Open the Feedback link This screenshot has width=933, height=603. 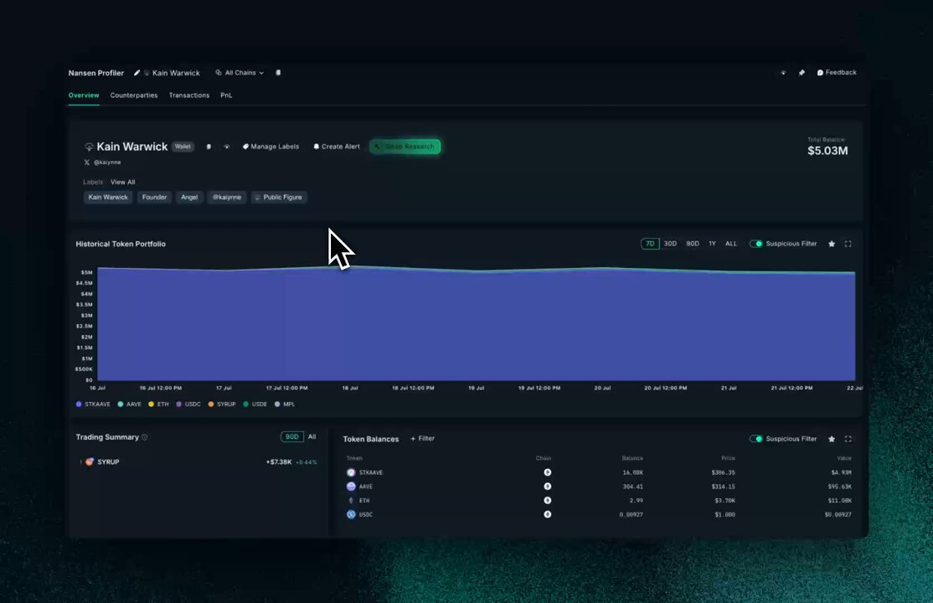coord(837,73)
